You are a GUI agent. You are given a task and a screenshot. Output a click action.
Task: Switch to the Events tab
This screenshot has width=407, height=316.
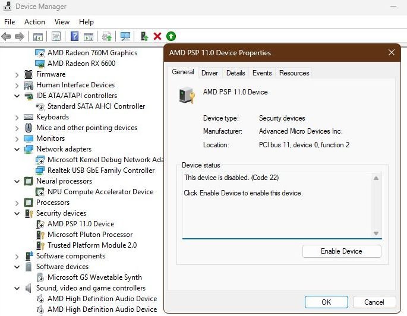(262, 73)
